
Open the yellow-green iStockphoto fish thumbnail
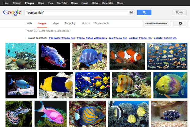point(170,85)
